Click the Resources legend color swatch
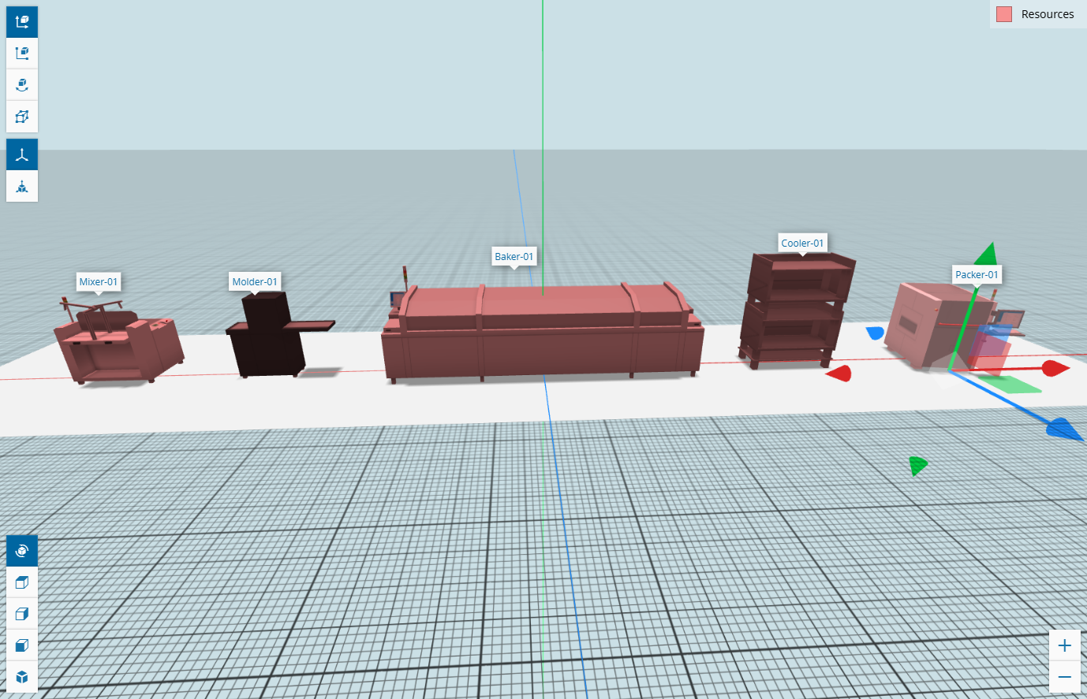This screenshot has height=699, width=1087. click(1004, 14)
